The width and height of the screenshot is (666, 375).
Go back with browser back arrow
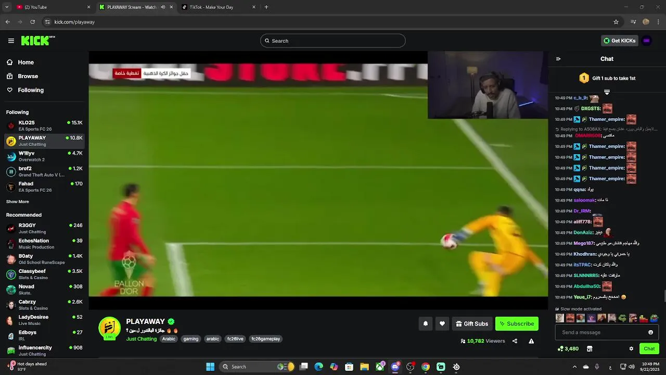(x=7, y=22)
